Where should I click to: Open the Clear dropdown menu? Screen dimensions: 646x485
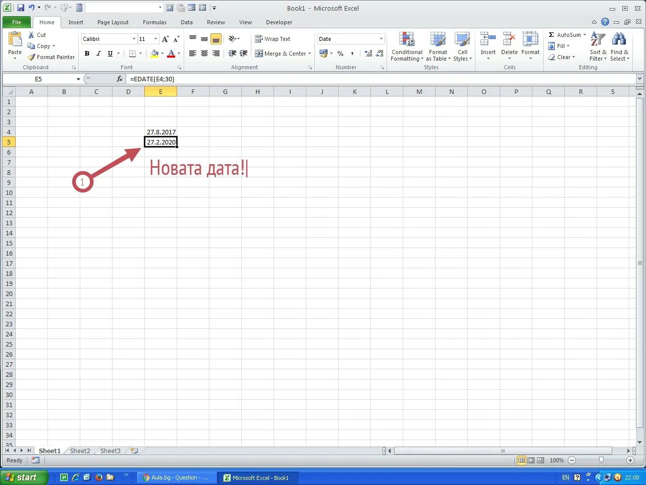[562, 57]
